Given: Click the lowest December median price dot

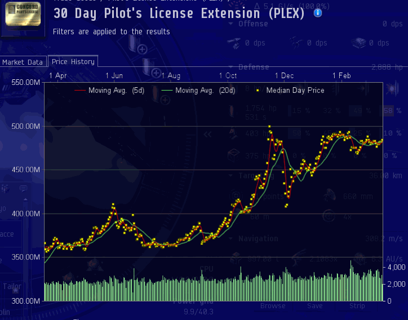Looking at the screenshot, I should [x=286, y=206].
